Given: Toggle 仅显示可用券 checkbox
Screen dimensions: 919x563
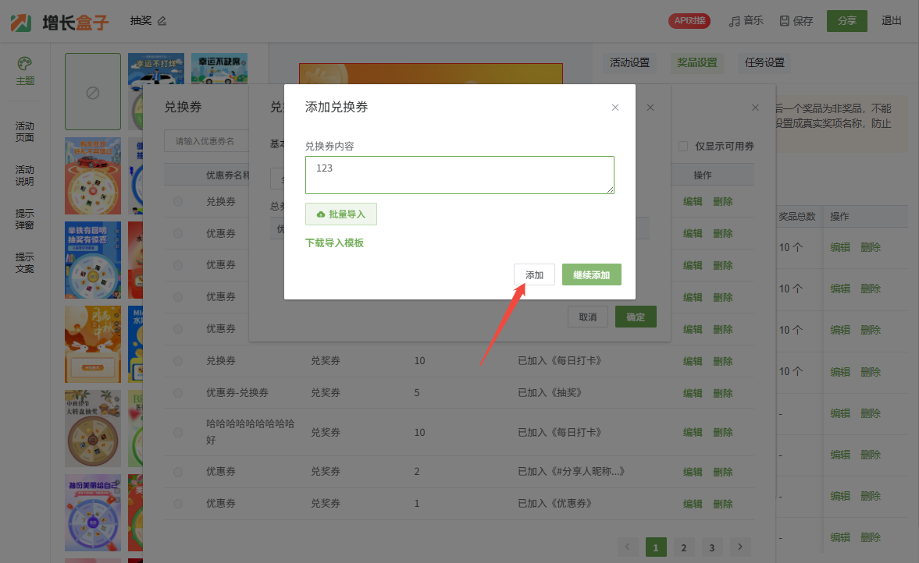Looking at the screenshot, I should coord(682,147).
